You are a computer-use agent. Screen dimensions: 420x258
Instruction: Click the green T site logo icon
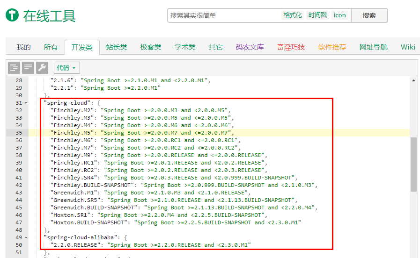[12, 14]
